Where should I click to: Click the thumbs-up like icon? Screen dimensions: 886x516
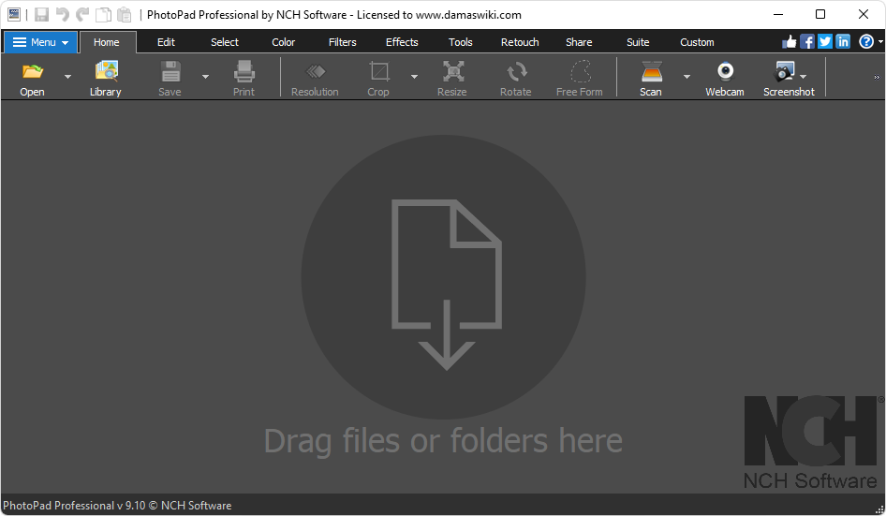(x=789, y=42)
